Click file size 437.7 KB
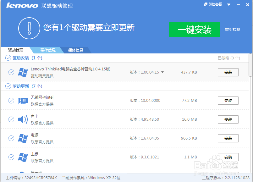Screen dimensions: 253x182 [189, 72]
